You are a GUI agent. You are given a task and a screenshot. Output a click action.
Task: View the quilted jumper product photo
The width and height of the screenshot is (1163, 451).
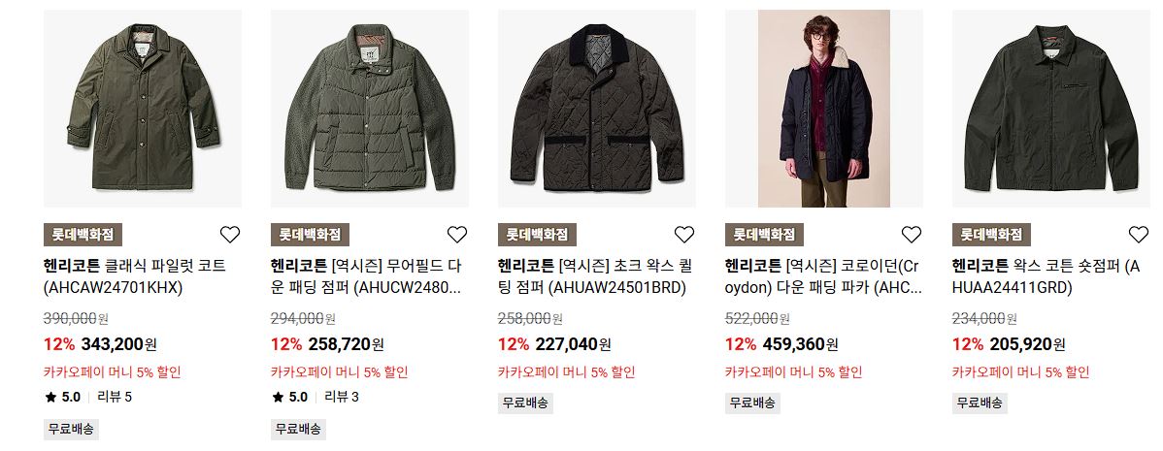pyautogui.click(x=596, y=108)
